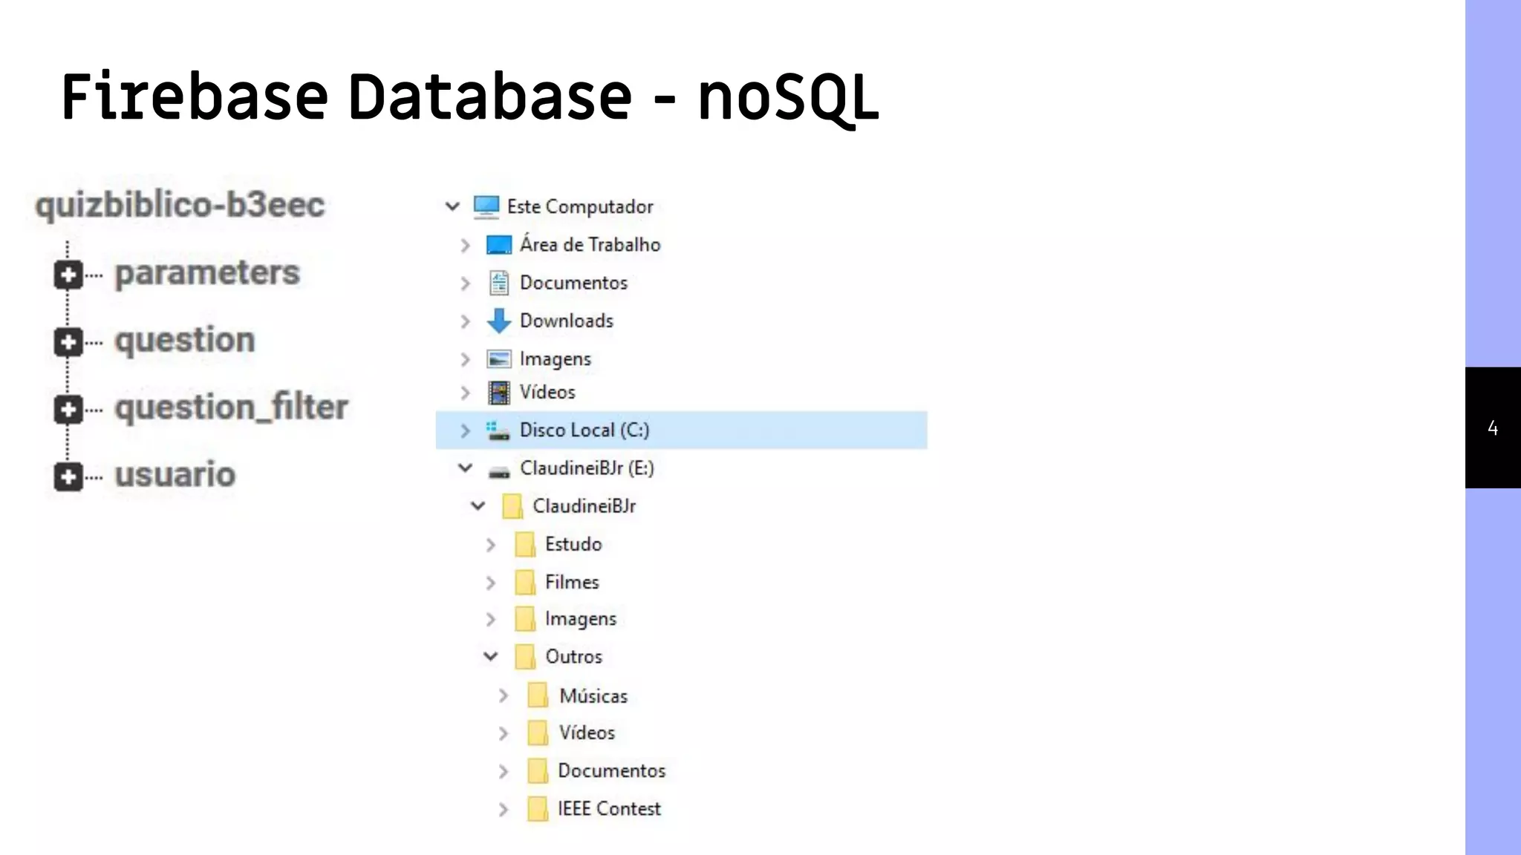Expand the IEEE Contest folder chevron

(504, 809)
